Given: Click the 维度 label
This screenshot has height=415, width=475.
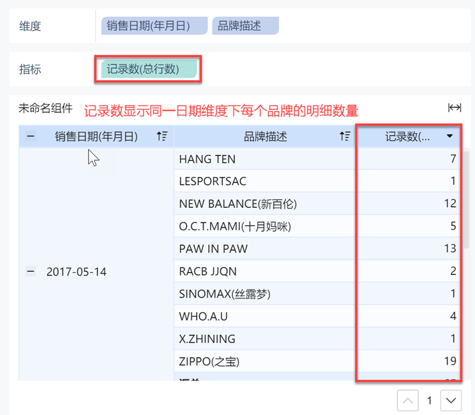Looking at the screenshot, I should (30, 26).
